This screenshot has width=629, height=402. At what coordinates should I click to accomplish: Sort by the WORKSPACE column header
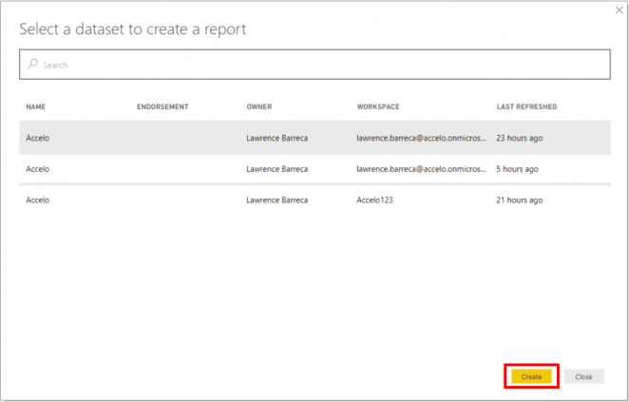[x=380, y=106]
